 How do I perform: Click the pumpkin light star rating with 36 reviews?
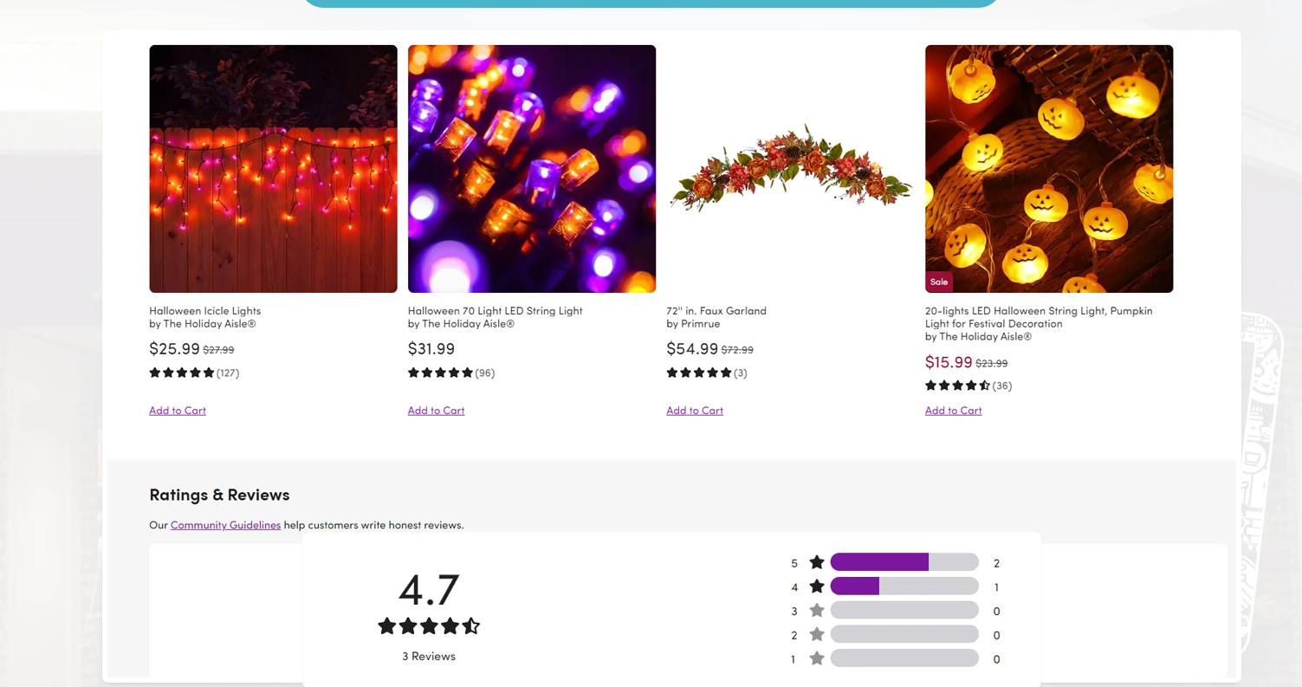(x=957, y=386)
